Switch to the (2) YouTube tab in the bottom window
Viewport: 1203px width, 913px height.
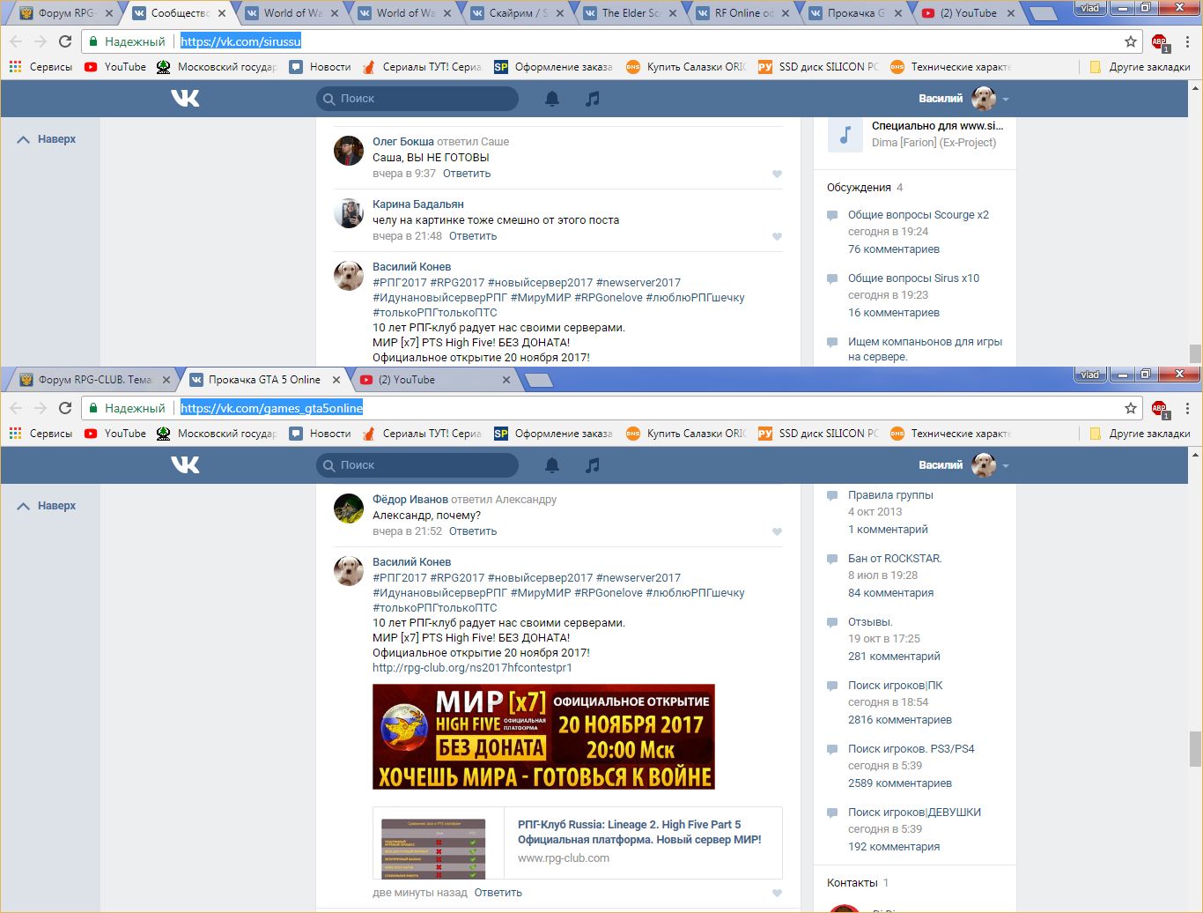coord(435,380)
